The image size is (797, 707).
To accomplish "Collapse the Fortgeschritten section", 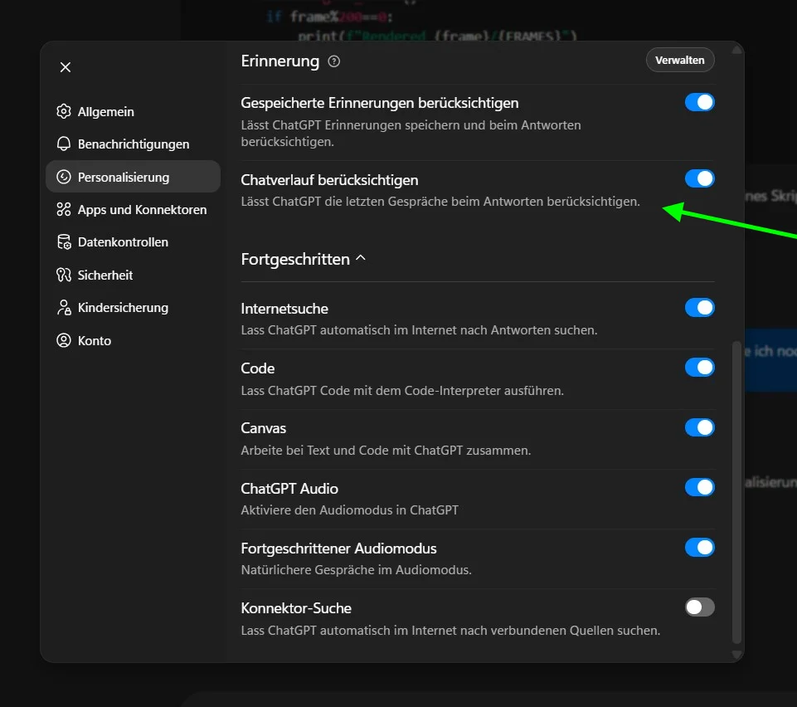I will [360, 259].
